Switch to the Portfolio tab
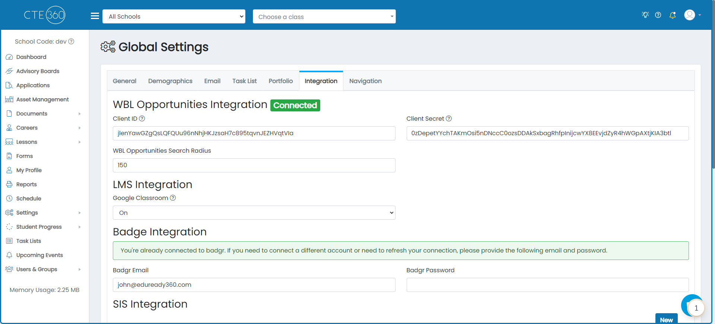 (x=281, y=81)
